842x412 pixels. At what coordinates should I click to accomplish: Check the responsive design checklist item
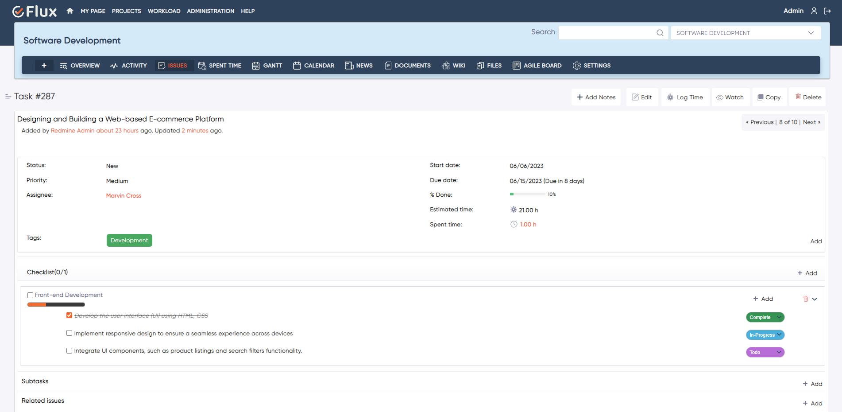click(69, 333)
